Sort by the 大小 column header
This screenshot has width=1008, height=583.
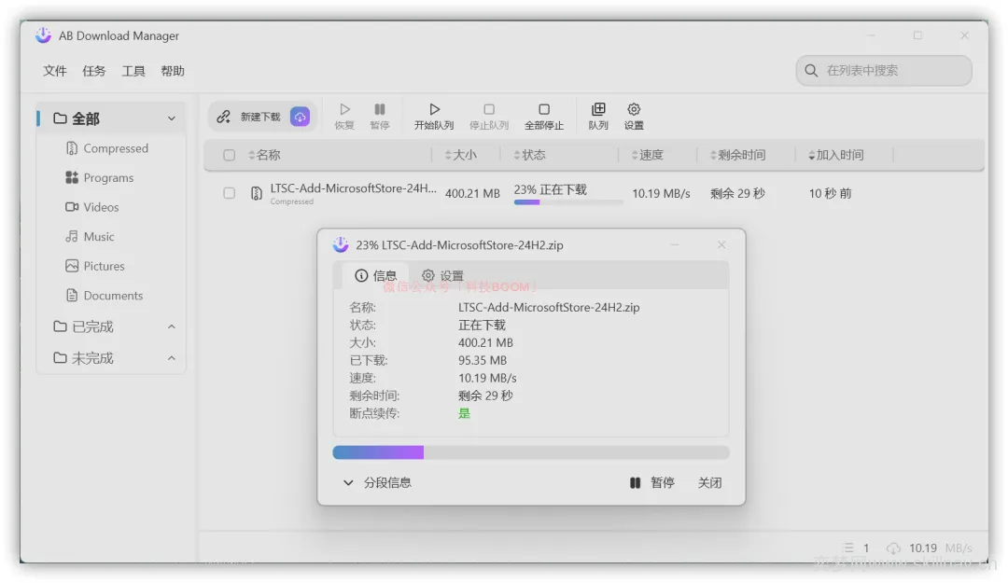[460, 155]
